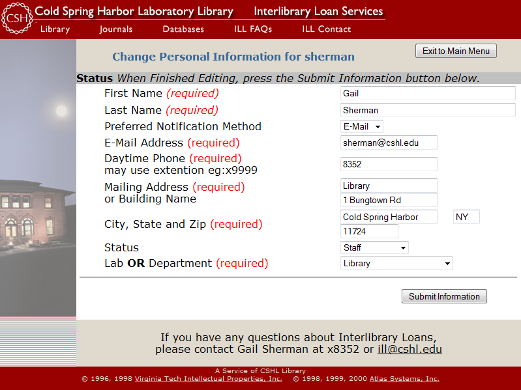Click the City, State and Zip label
This screenshot has height=390, width=521.
point(183,224)
